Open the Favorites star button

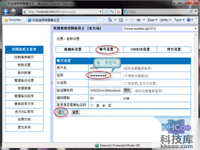(13, 20)
